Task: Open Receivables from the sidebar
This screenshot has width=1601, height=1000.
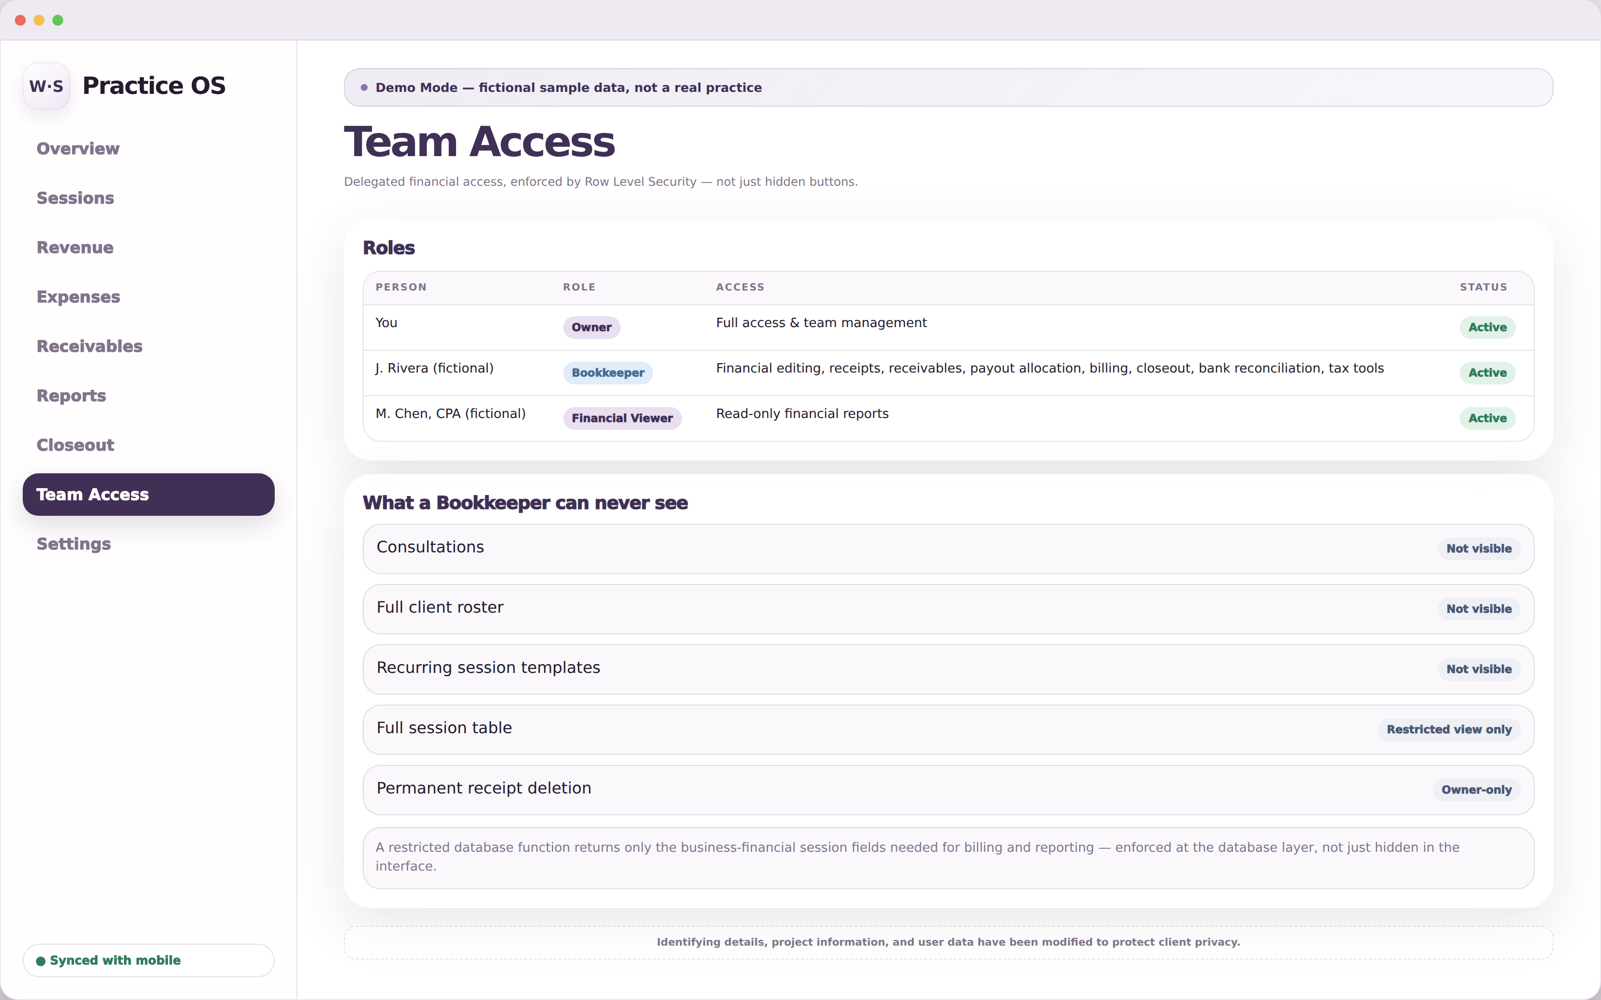Action: (89, 346)
